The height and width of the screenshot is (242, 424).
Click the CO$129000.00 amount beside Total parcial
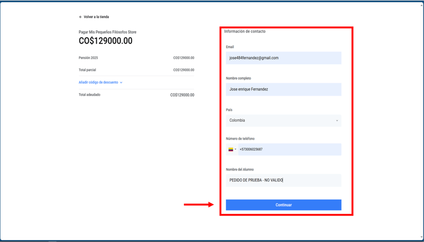[184, 70]
